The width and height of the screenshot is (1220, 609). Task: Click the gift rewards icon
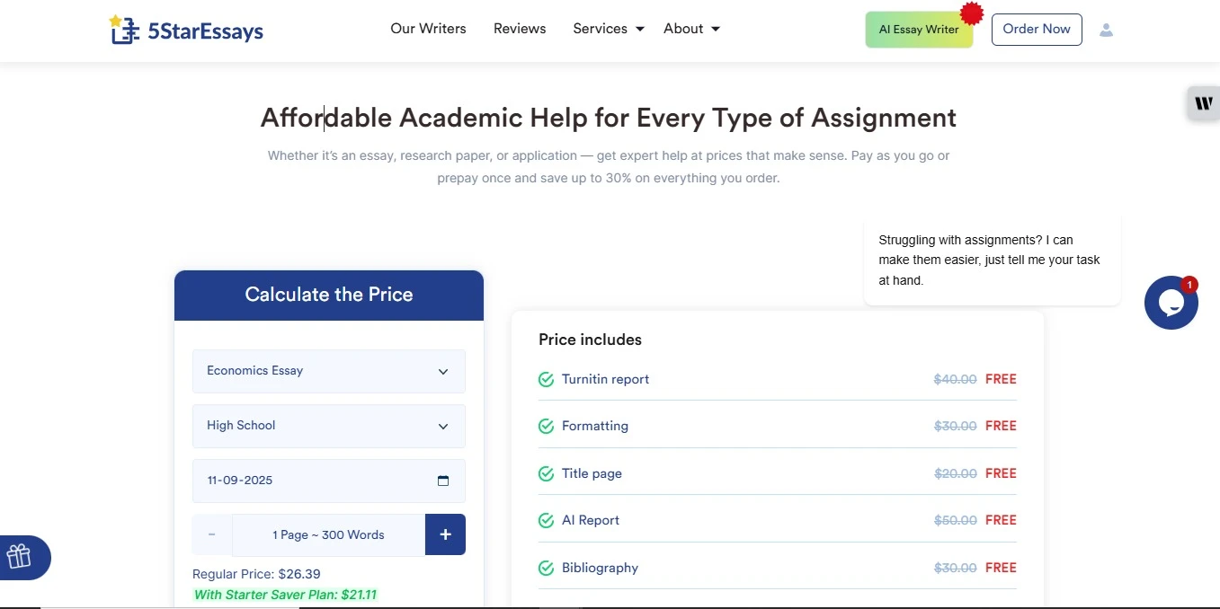20,557
